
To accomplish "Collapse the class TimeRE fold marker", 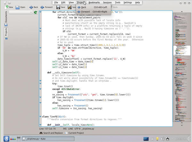I will point(40,116).
